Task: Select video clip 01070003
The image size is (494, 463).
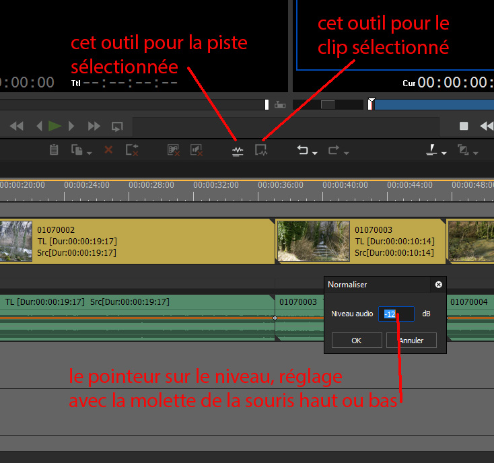Action: 361,242
